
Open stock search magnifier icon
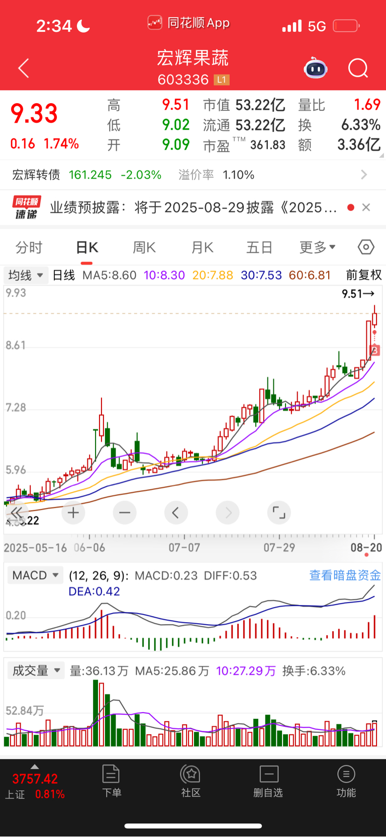coord(358,68)
